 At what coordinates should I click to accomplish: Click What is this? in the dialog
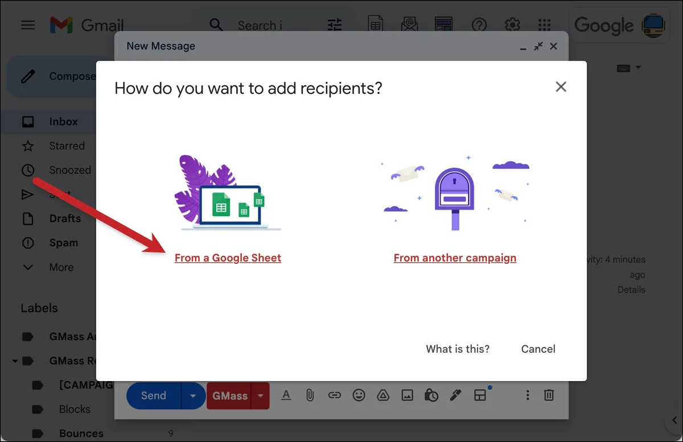458,349
